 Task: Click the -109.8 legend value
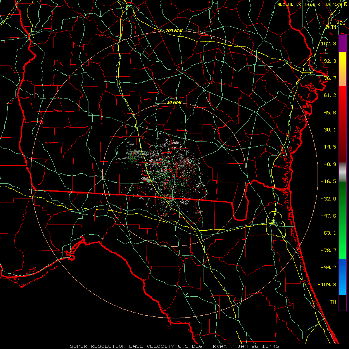[327, 285]
